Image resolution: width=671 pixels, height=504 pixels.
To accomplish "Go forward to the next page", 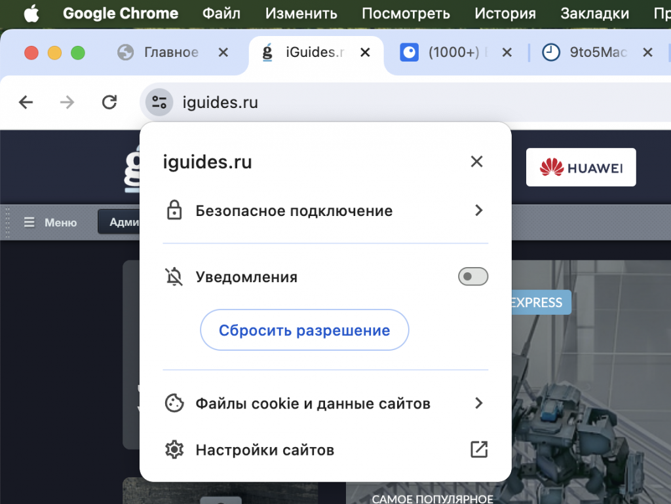I will (67, 102).
